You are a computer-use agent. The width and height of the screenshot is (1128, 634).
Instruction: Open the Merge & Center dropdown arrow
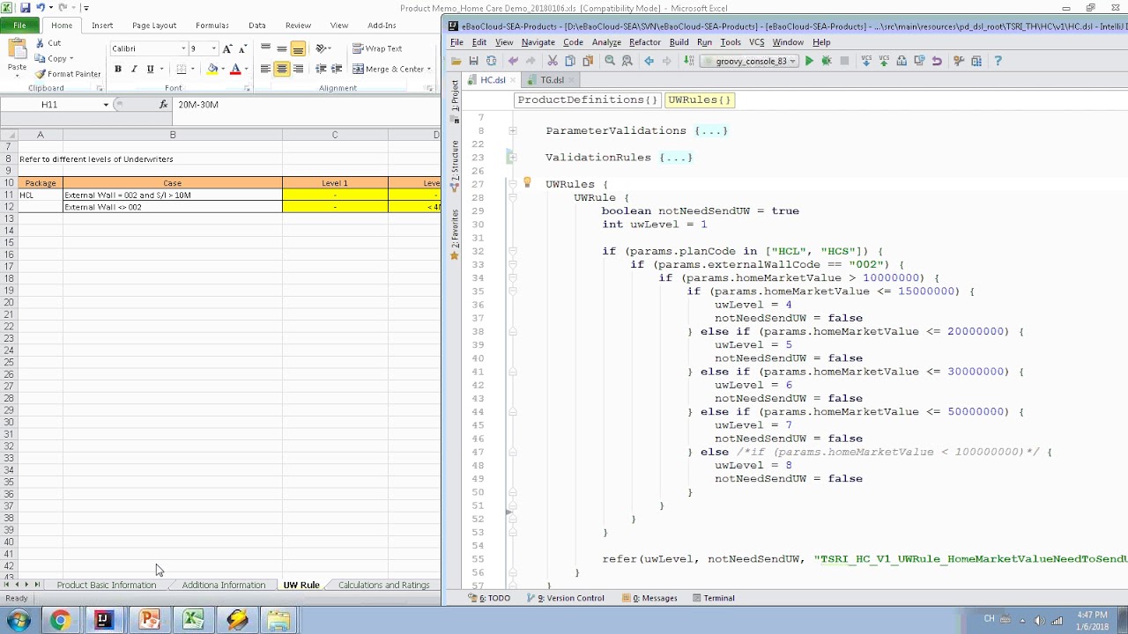428,70
